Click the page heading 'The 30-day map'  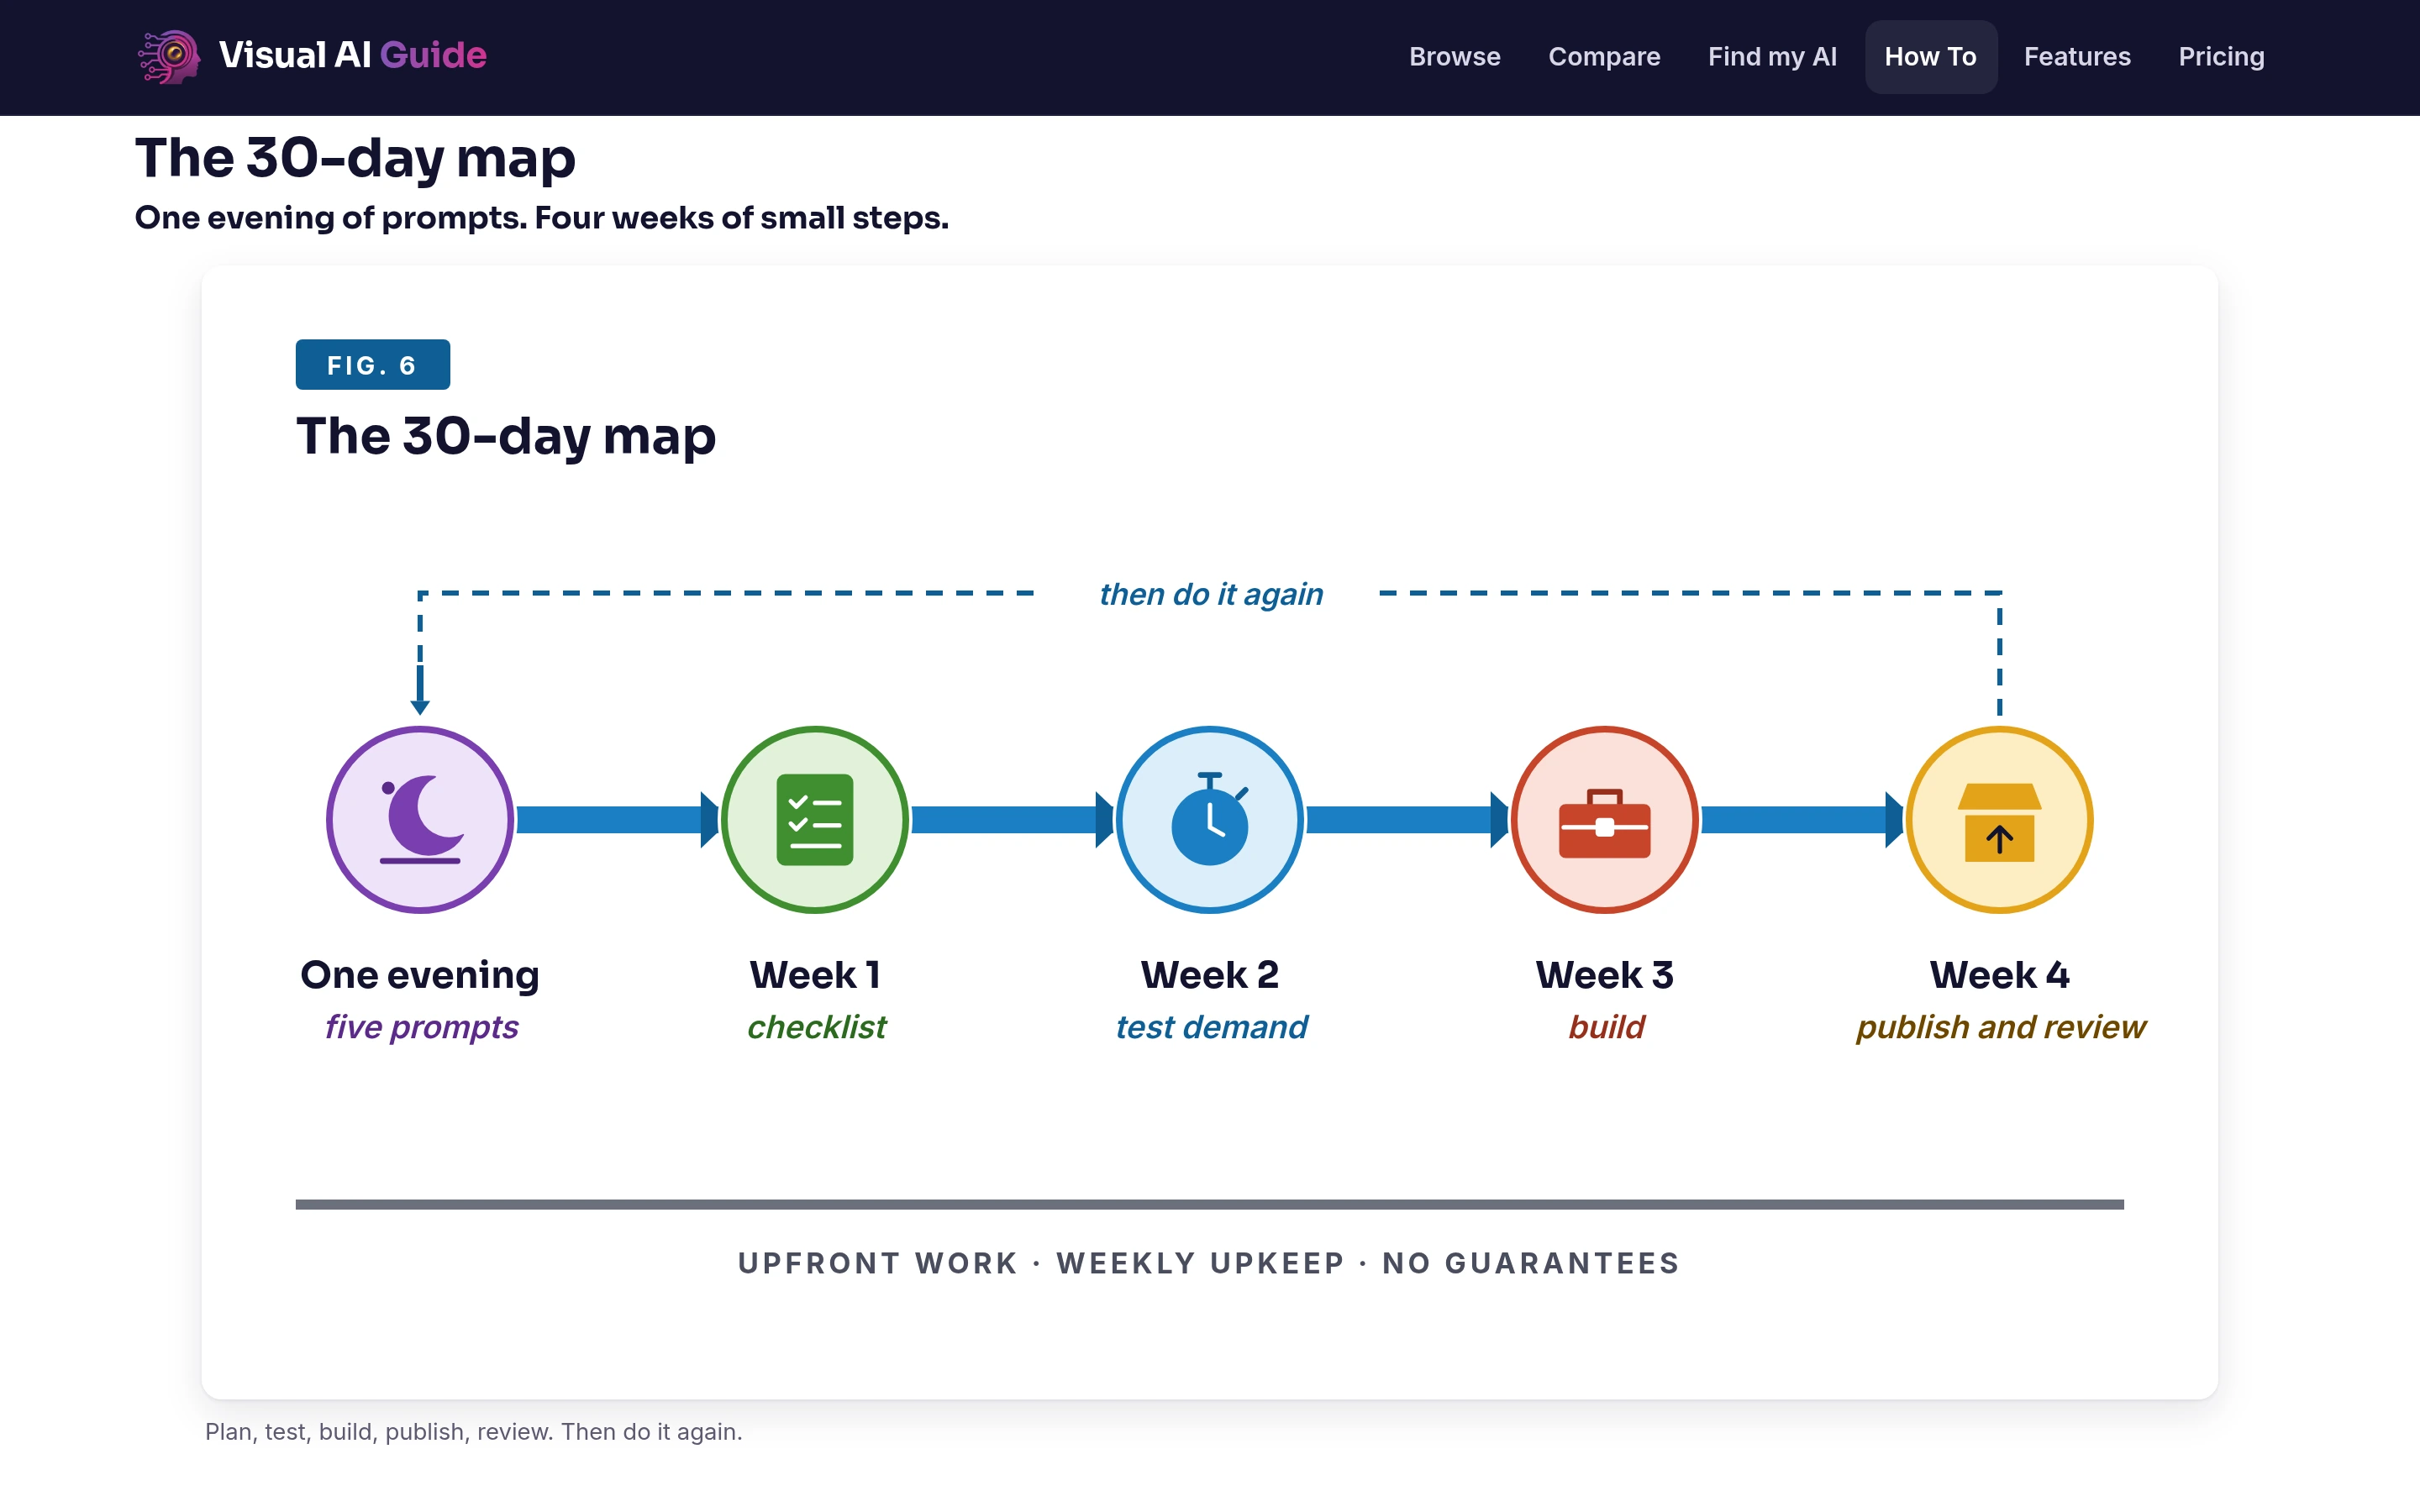point(355,158)
